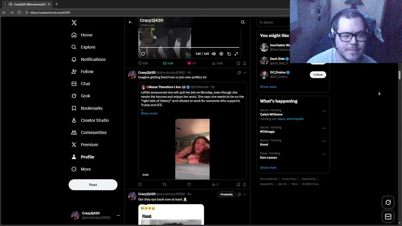402x226 pixels.
Task: Open more options for Caleb Williams trend
Action: point(324,111)
